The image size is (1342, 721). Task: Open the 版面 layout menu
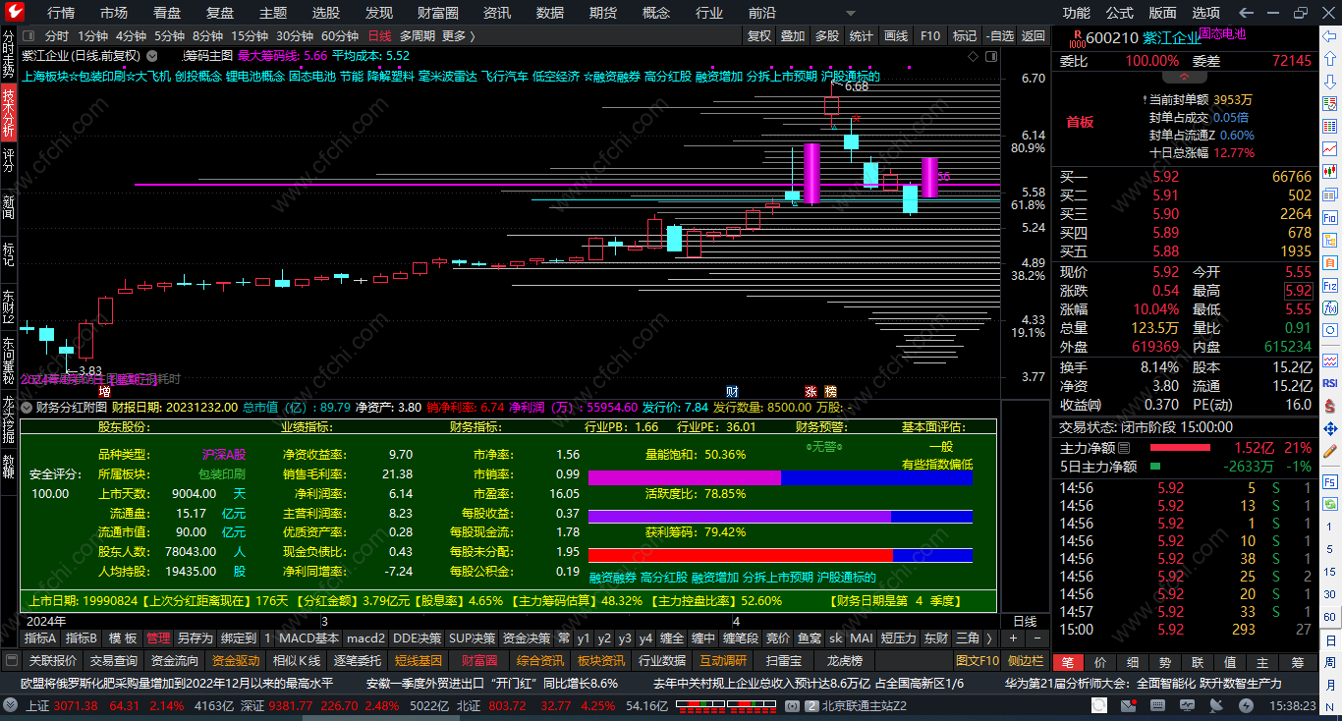1163,13
